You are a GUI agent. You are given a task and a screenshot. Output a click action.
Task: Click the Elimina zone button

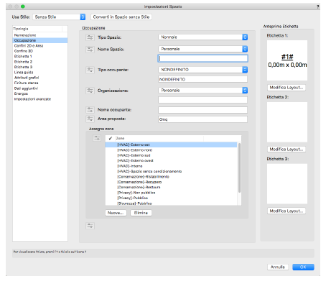pos(141,213)
